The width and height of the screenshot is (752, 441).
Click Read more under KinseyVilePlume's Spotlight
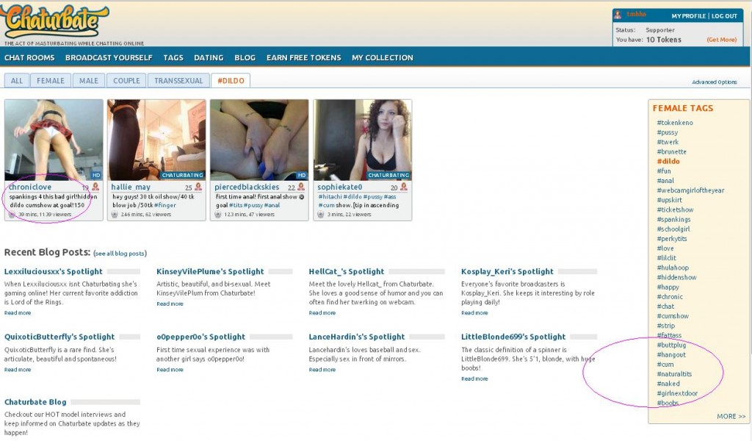click(170, 304)
